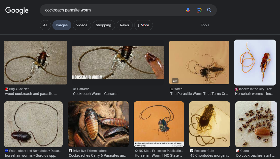This screenshot has width=280, height=159.
Task: Start voice search with microphone icon
Action: [188, 10]
